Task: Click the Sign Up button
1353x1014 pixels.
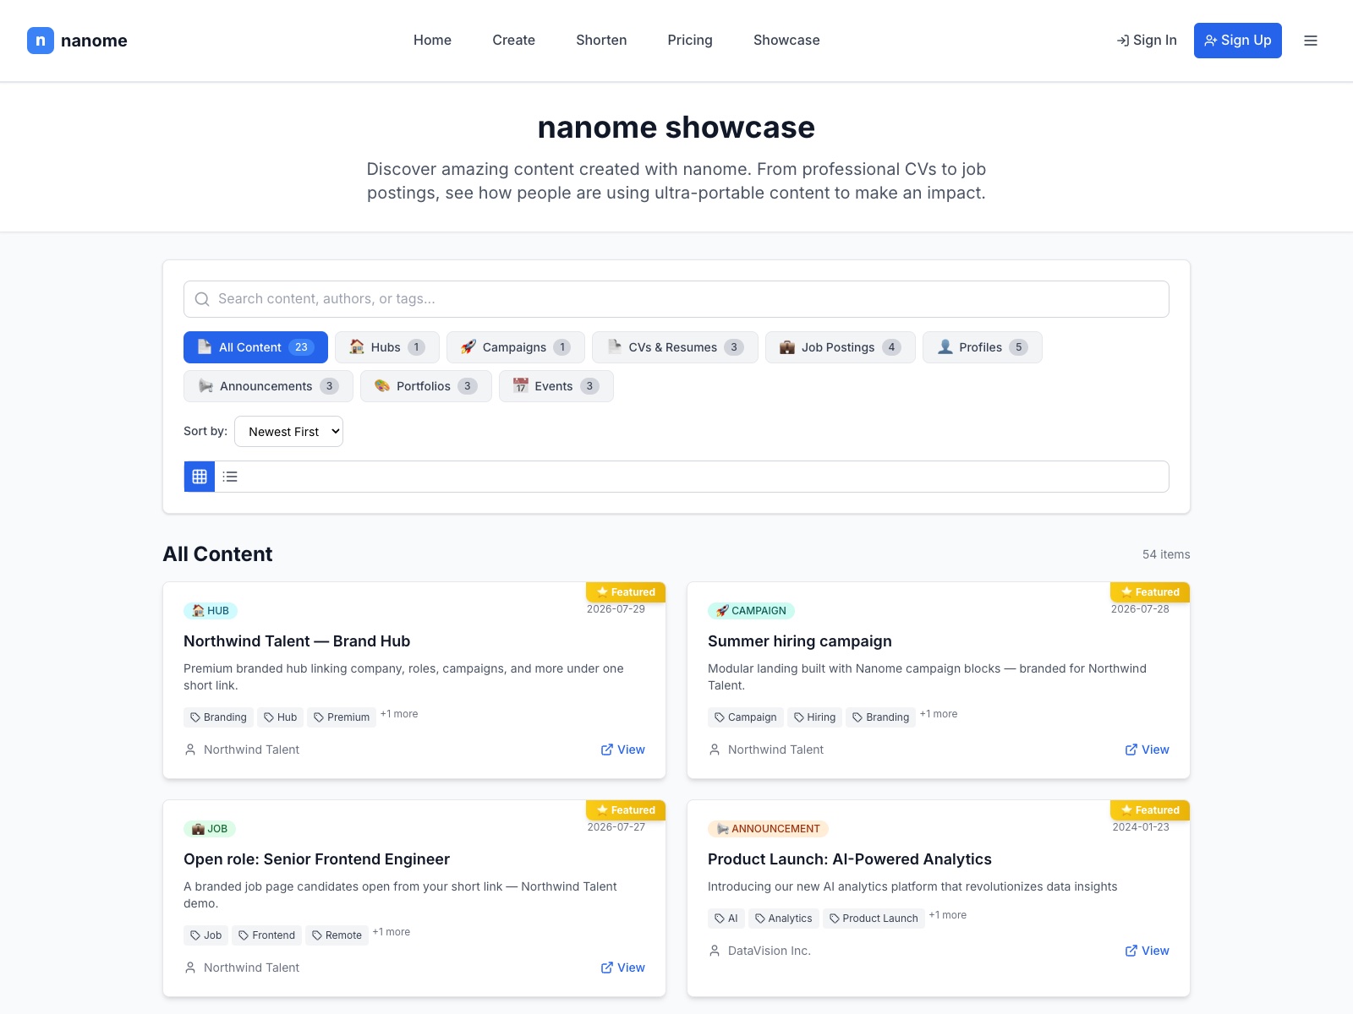Action: coord(1238,41)
